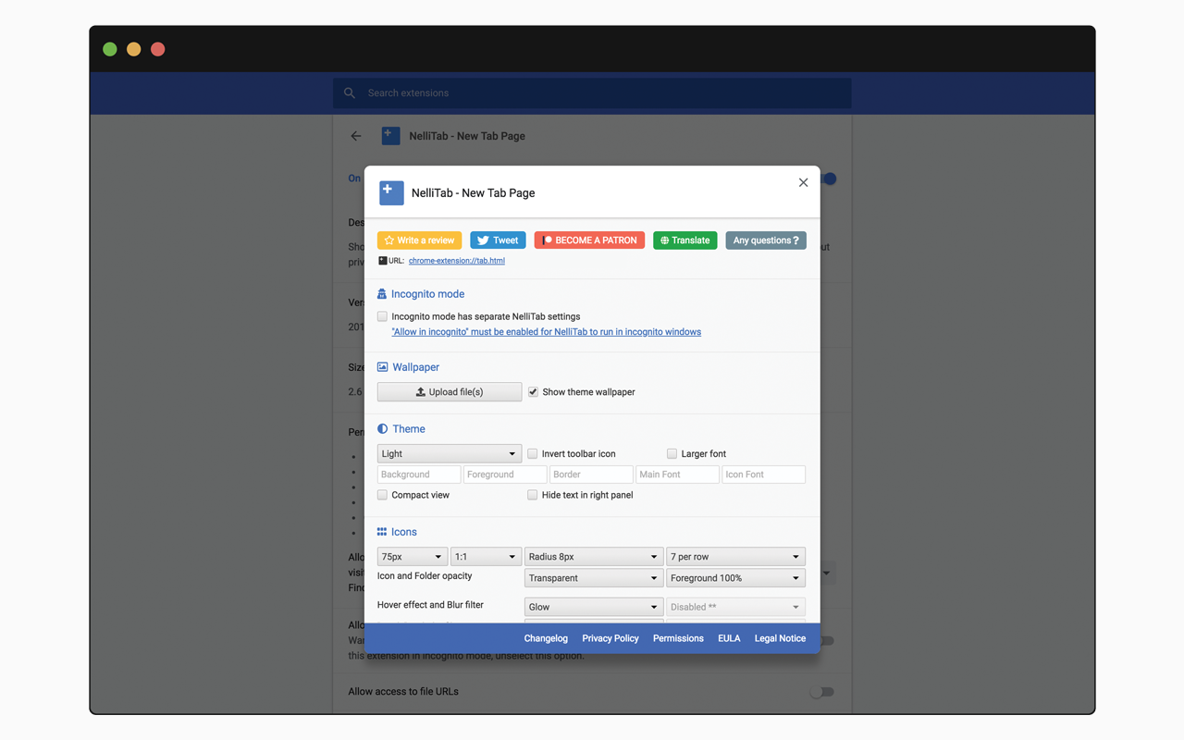
Task: Go back using the arrow beside NelliTab title
Action: point(356,136)
